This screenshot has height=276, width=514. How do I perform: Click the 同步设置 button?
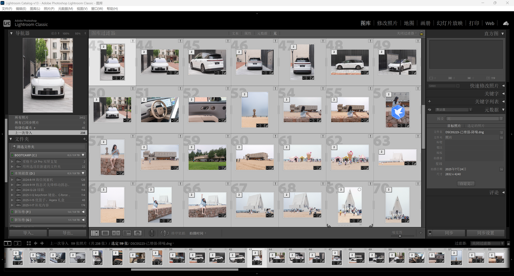[x=485, y=233]
